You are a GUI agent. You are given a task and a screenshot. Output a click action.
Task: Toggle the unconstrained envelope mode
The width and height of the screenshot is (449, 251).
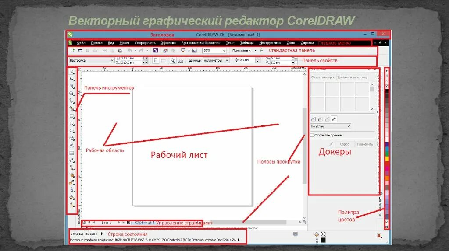pos(334,119)
